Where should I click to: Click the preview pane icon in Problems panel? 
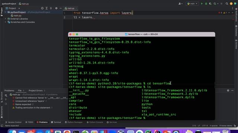click(6, 104)
